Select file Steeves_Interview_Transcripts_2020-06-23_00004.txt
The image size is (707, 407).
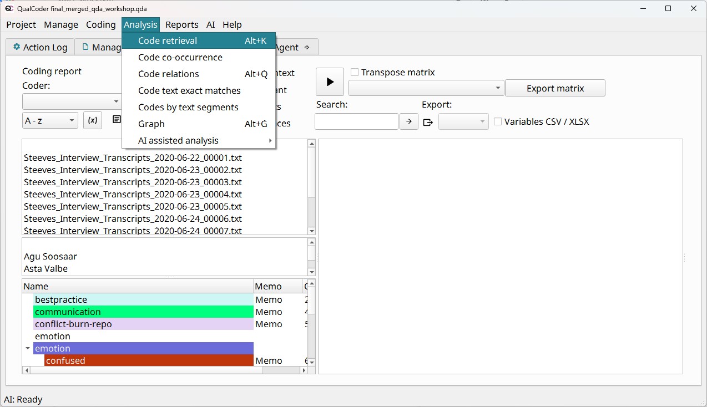click(x=133, y=194)
